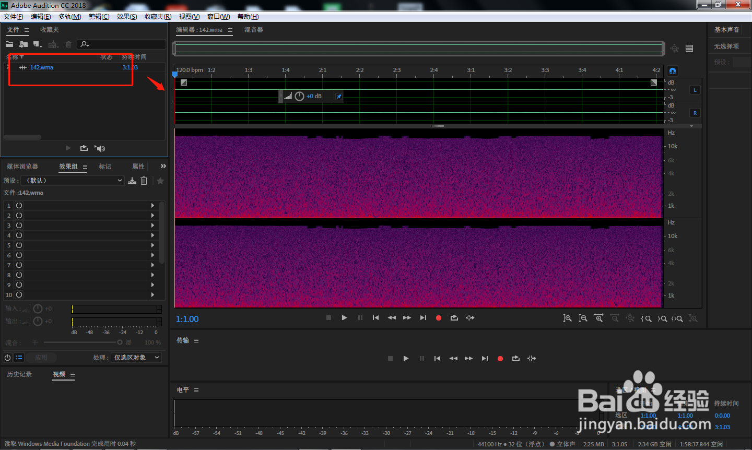Image resolution: width=752 pixels, height=450 pixels.
Task: Click the loop playback icon in Files panel
Action: (84, 148)
